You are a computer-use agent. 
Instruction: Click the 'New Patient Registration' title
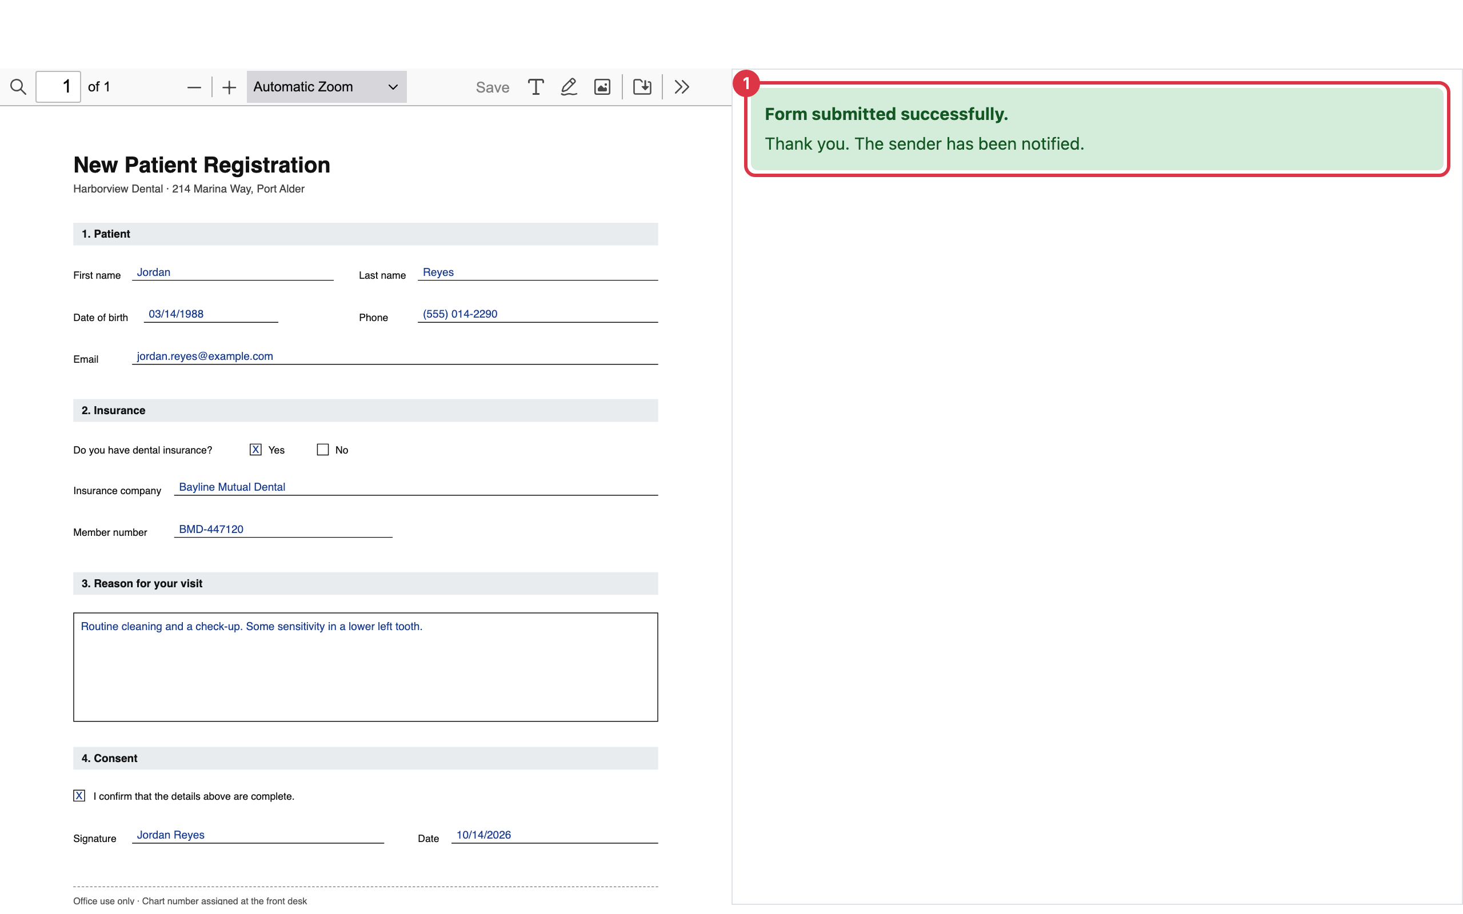pos(202,165)
